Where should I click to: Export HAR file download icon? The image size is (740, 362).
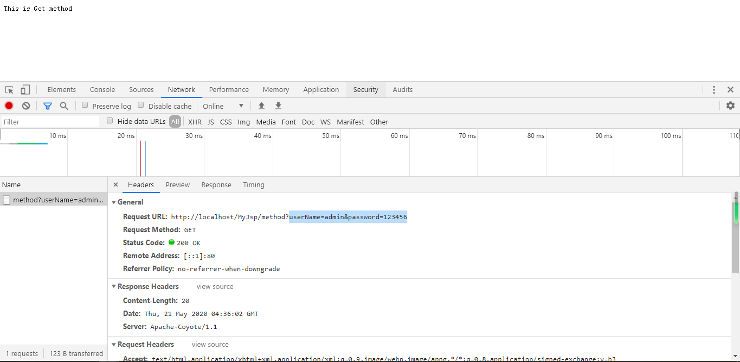click(278, 106)
